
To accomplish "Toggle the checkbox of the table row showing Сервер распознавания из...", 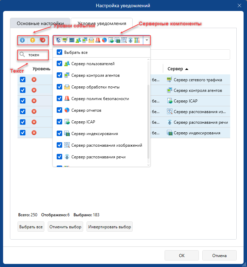I will [x=23, y=111].
